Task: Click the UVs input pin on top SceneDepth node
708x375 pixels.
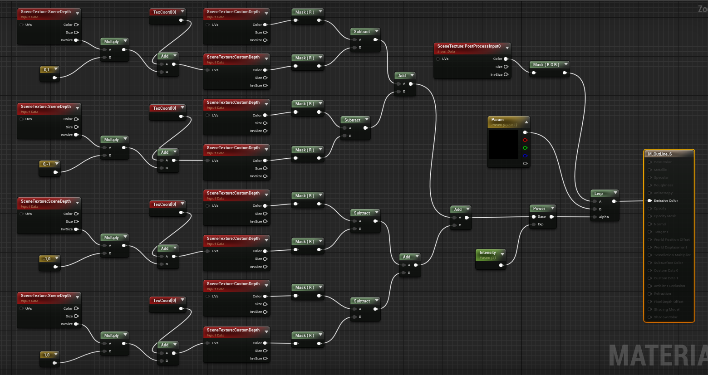Action: pyautogui.click(x=21, y=24)
